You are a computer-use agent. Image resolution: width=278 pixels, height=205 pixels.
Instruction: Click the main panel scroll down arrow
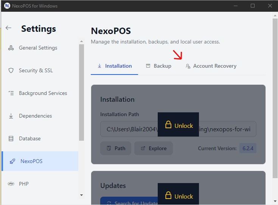[275, 201]
